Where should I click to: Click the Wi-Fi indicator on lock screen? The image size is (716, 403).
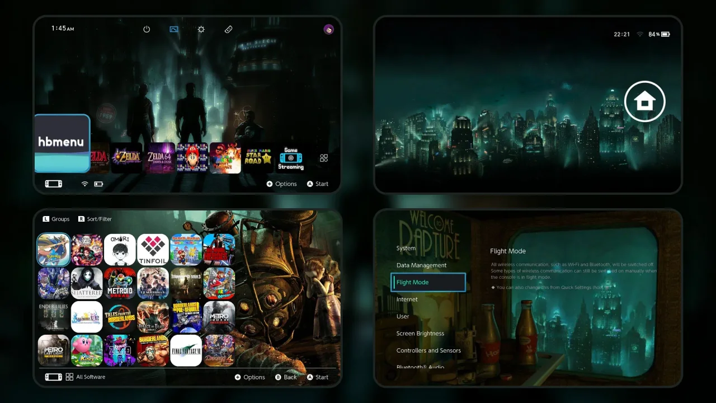pos(640,34)
